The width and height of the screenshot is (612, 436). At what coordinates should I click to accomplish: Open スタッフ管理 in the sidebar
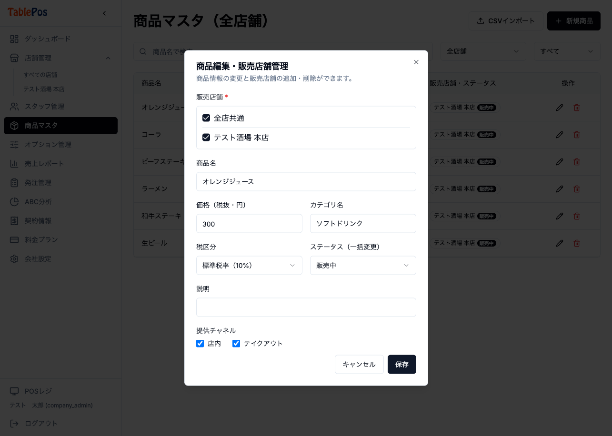[x=60, y=107]
